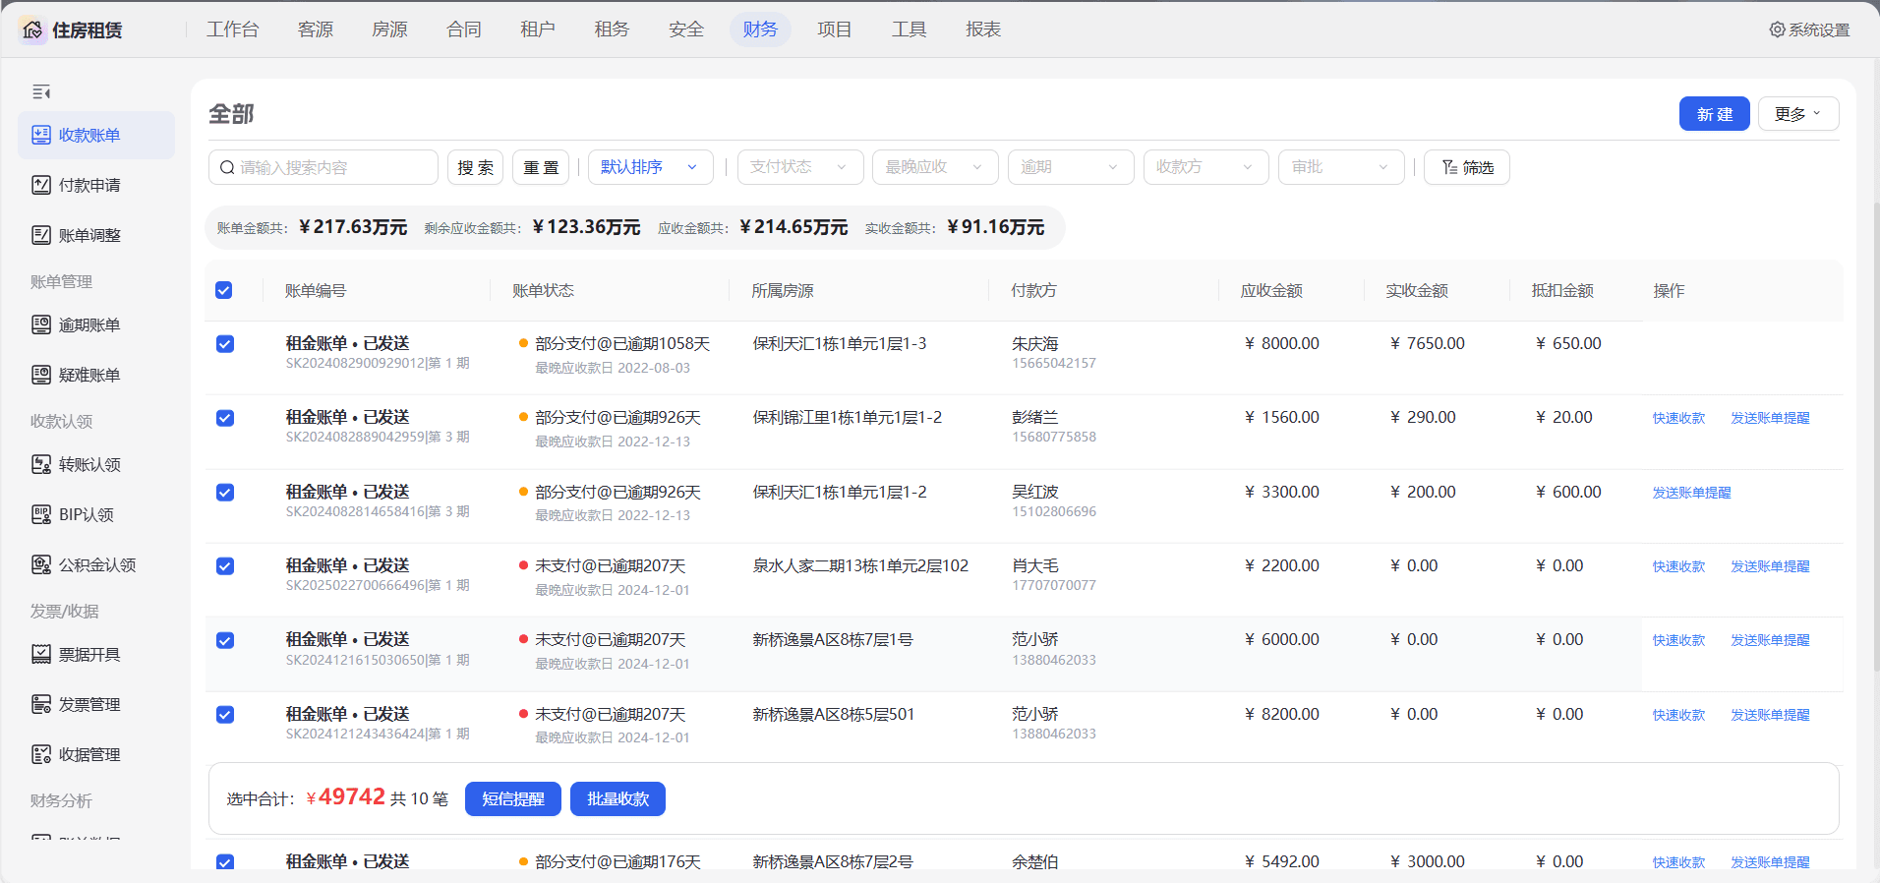The width and height of the screenshot is (1880, 883).
Task: Collapse sidebar with the menu fold icon
Action: [x=40, y=91]
